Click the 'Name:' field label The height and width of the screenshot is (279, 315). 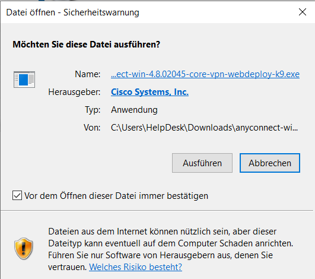pyautogui.click(x=88, y=74)
